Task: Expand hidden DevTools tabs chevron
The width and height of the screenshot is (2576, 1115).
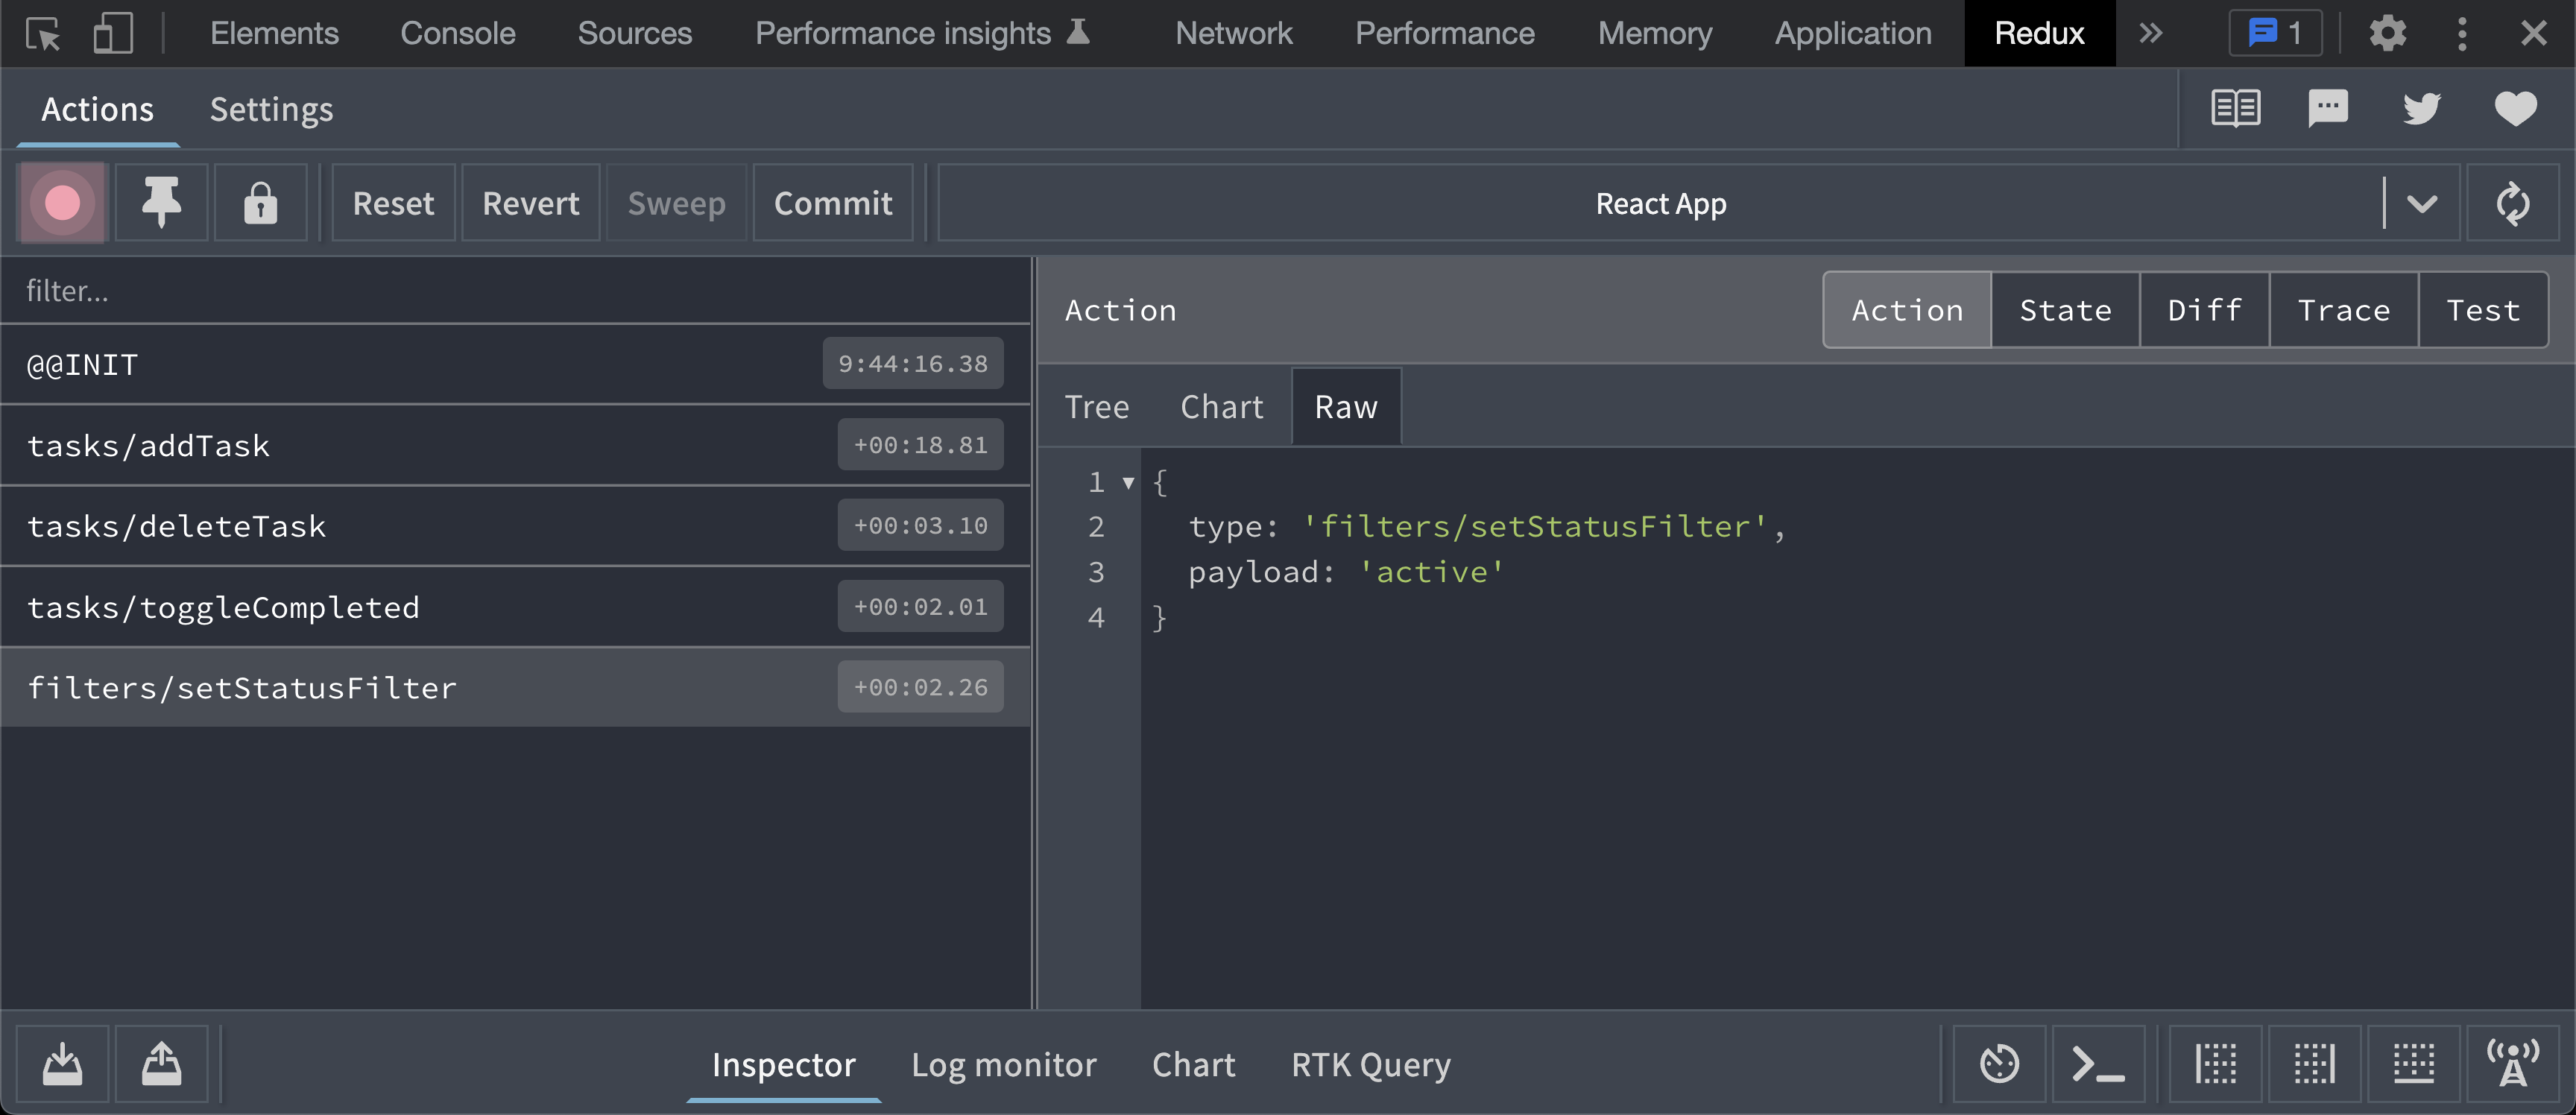Action: coord(2150,33)
